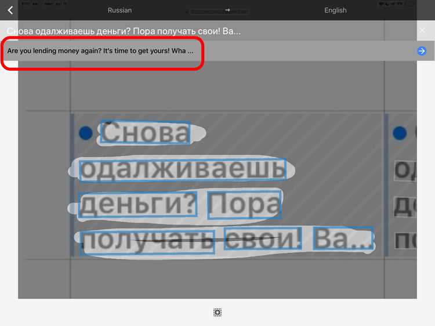Select the detected text 'Ва...'
This screenshot has width=435, height=326.
click(x=343, y=238)
